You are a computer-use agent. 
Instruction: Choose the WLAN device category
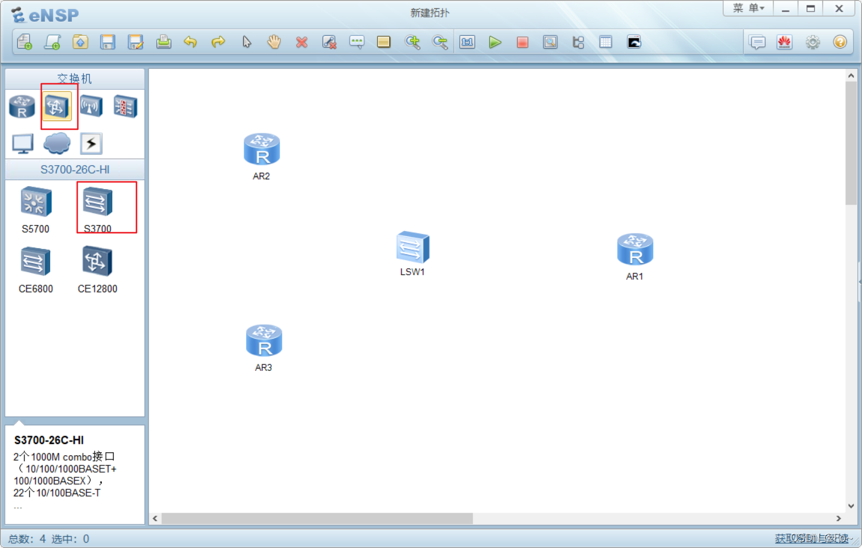point(91,106)
